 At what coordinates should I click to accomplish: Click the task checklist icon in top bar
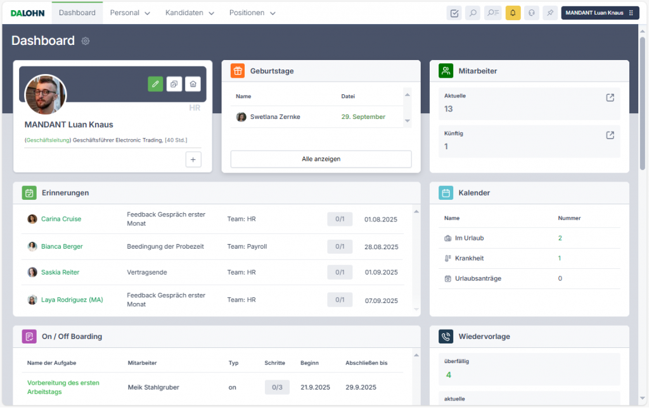(x=454, y=13)
